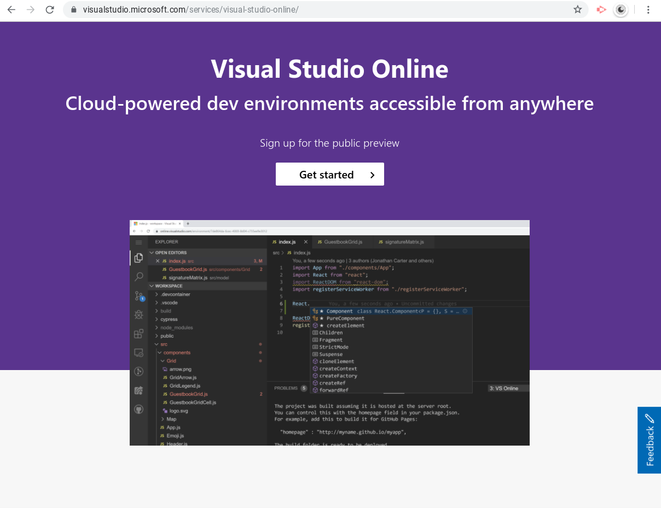661x508 pixels.
Task: Open Source Control icon with badge
Action: tap(139, 296)
